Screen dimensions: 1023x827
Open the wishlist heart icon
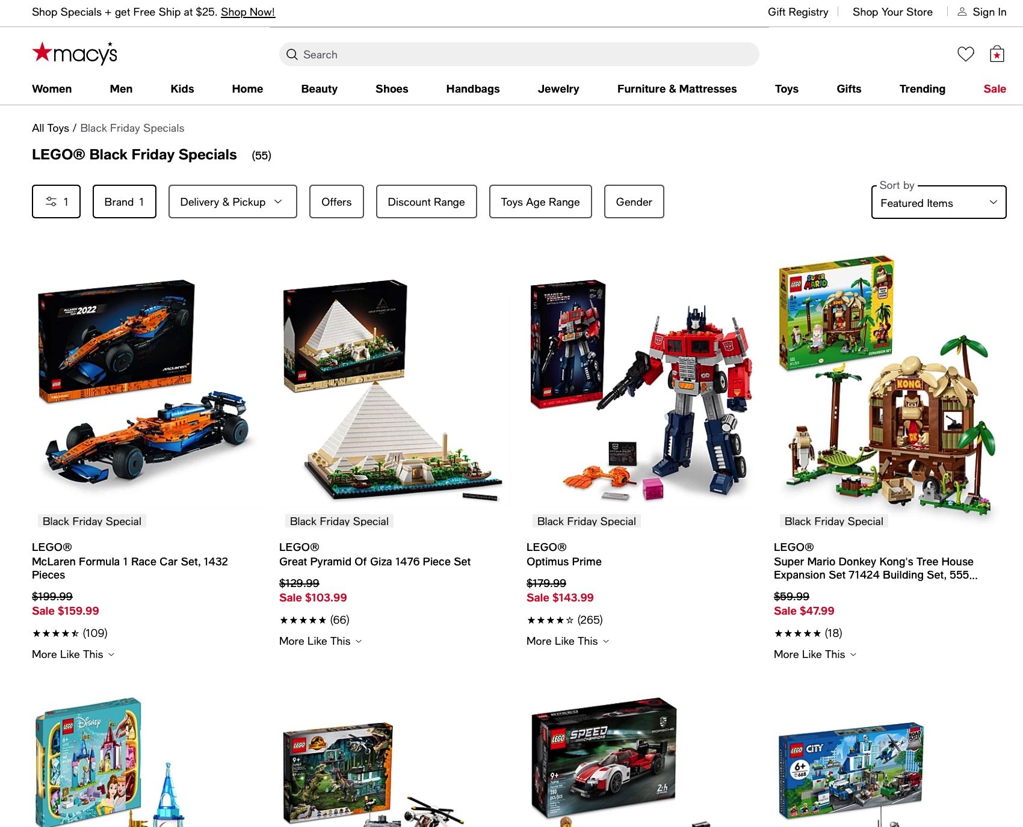coord(965,54)
